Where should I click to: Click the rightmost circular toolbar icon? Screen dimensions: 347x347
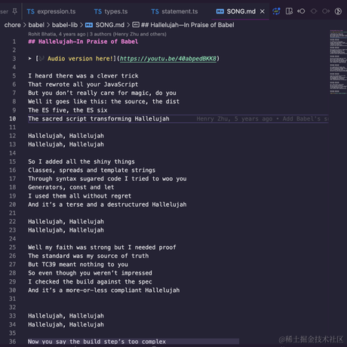click(338, 11)
